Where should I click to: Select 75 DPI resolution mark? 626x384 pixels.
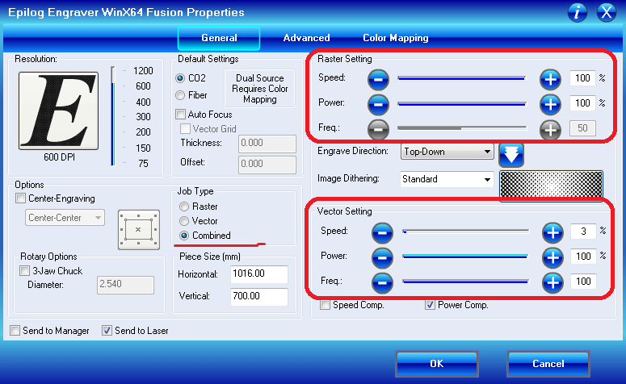coord(143,164)
